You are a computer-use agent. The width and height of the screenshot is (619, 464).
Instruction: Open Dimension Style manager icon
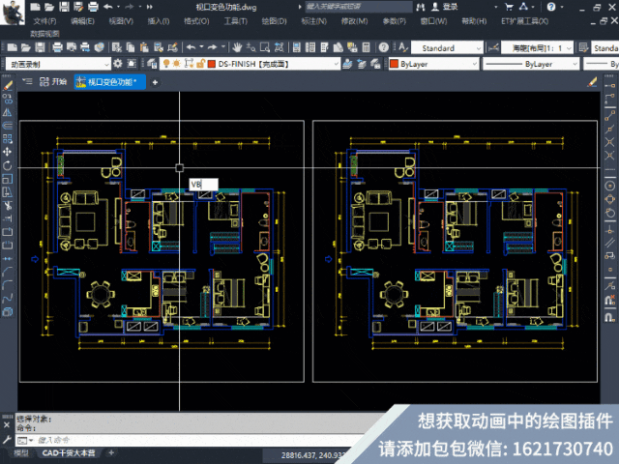(x=493, y=47)
